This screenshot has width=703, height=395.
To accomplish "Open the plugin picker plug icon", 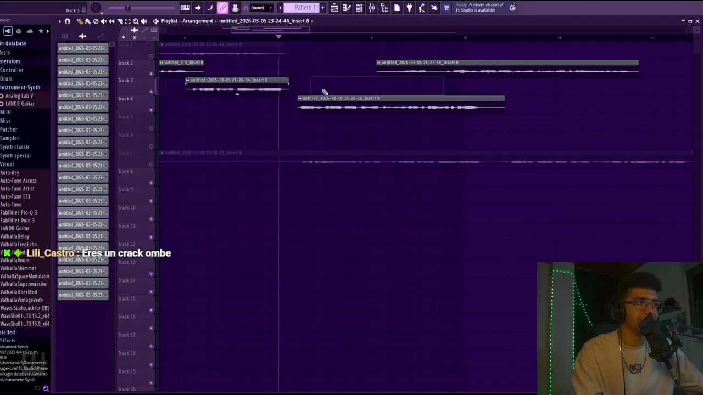I will point(409,8).
